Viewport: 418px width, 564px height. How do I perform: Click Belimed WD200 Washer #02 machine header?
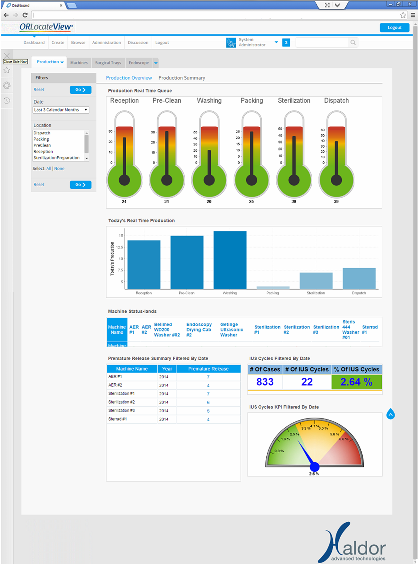(x=167, y=330)
